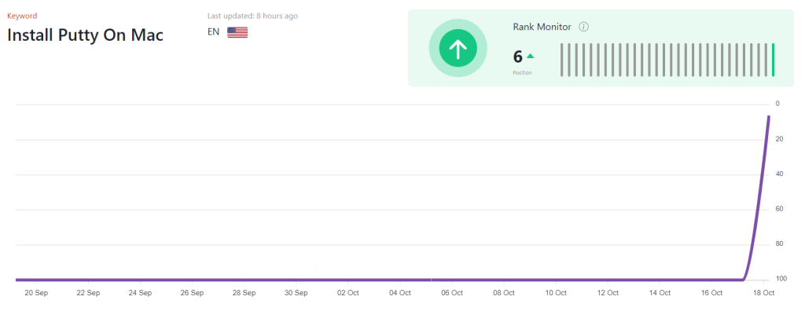Click the "Position" caption under the number
This screenshot has height=322, width=805.
click(522, 73)
